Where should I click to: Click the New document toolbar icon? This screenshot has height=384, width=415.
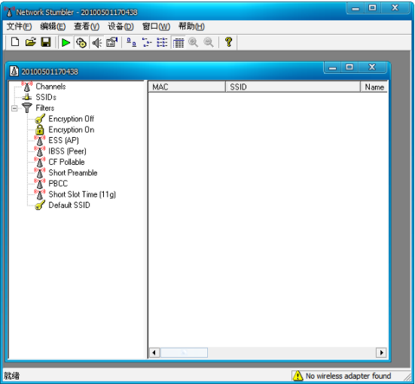coord(15,42)
